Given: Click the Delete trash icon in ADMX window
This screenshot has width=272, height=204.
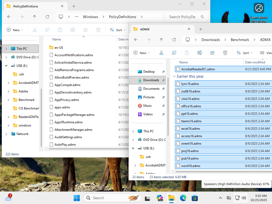Looking at the screenshot, I should click(225, 53).
